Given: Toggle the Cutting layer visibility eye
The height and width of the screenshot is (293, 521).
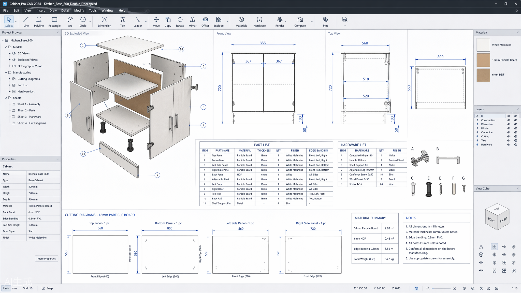Looking at the screenshot, I should click(x=509, y=136).
